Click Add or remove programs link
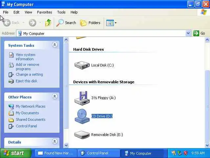The width and height of the screenshot is (210, 158). (28, 66)
